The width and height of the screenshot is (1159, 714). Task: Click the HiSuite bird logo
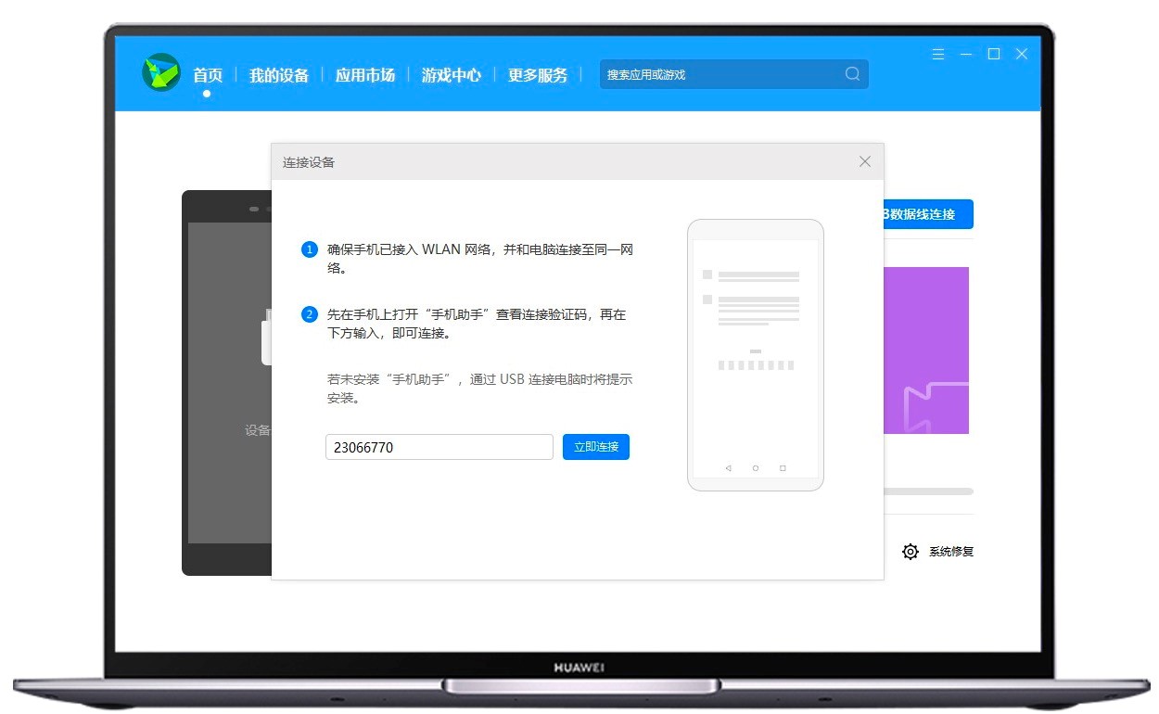(161, 72)
